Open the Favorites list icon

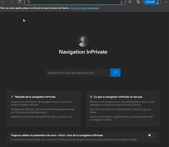pyautogui.click(x=130, y=2)
